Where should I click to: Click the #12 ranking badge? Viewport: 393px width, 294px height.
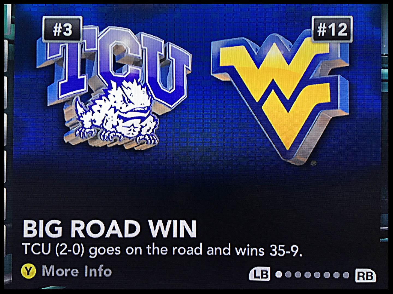point(332,29)
